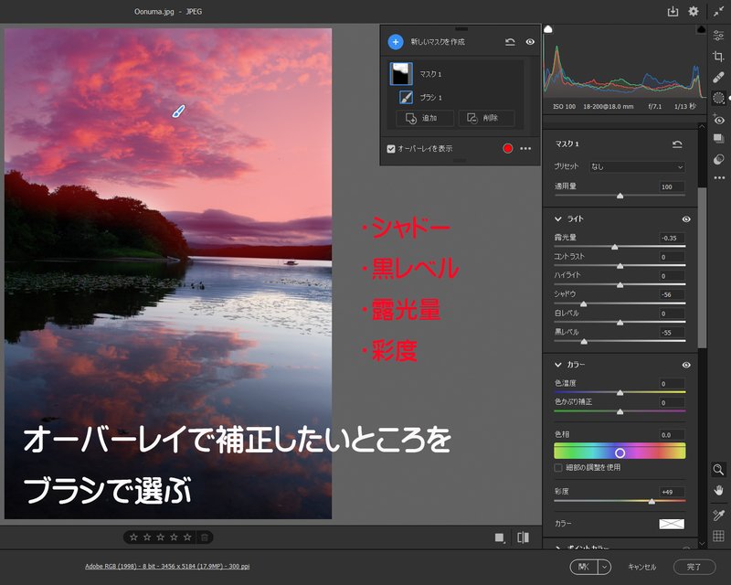Select the Crop tool
The height and width of the screenshot is (585, 731).
click(718, 57)
